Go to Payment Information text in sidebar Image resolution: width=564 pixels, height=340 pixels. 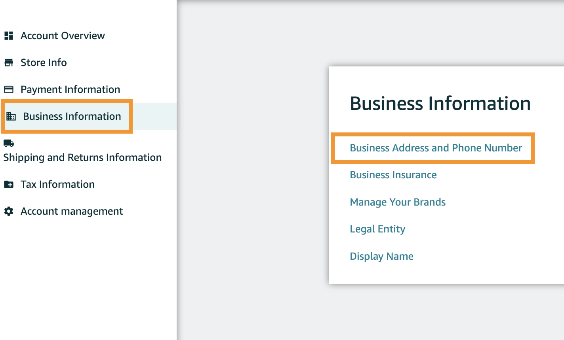click(x=70, y=89)
